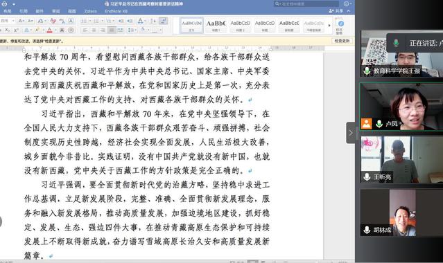Align paragraph text to the left

click(85, 30)
